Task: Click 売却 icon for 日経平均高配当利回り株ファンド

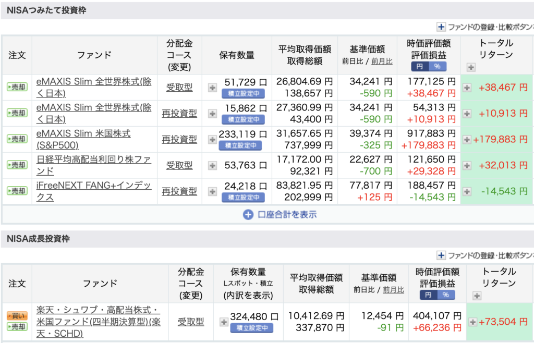Action: click(16, 165)
